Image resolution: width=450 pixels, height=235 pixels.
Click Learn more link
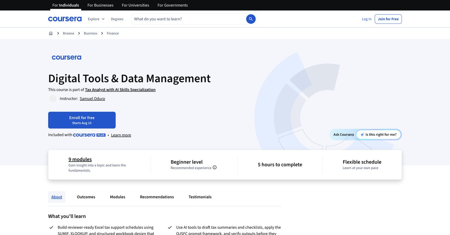click(x=121, y=135)
